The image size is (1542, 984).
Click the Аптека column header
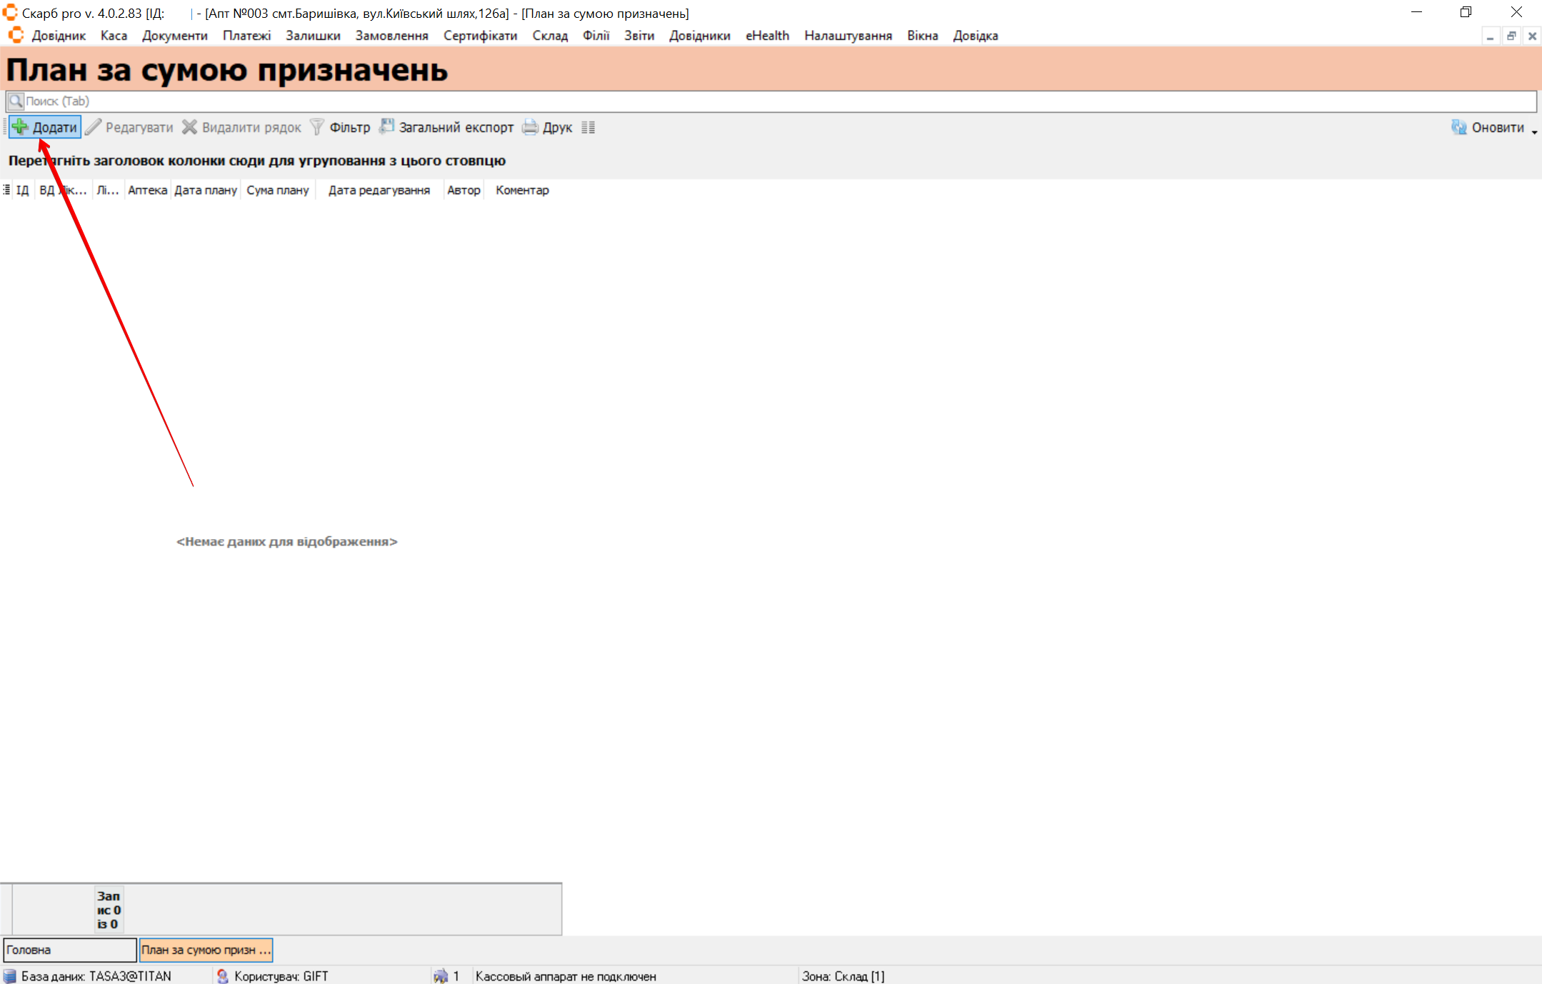[147, 190]
